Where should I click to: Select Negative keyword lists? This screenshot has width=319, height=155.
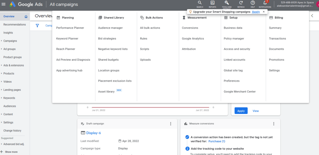click(x=113, y=49)
